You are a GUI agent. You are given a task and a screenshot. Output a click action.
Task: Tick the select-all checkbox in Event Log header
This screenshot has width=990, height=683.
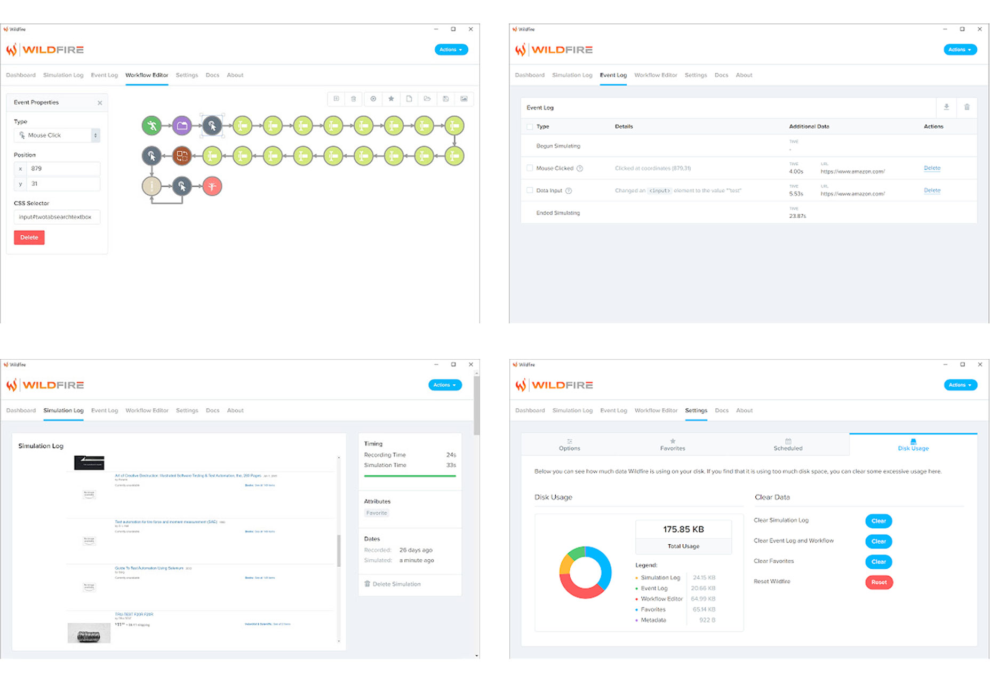pos(530,127)
